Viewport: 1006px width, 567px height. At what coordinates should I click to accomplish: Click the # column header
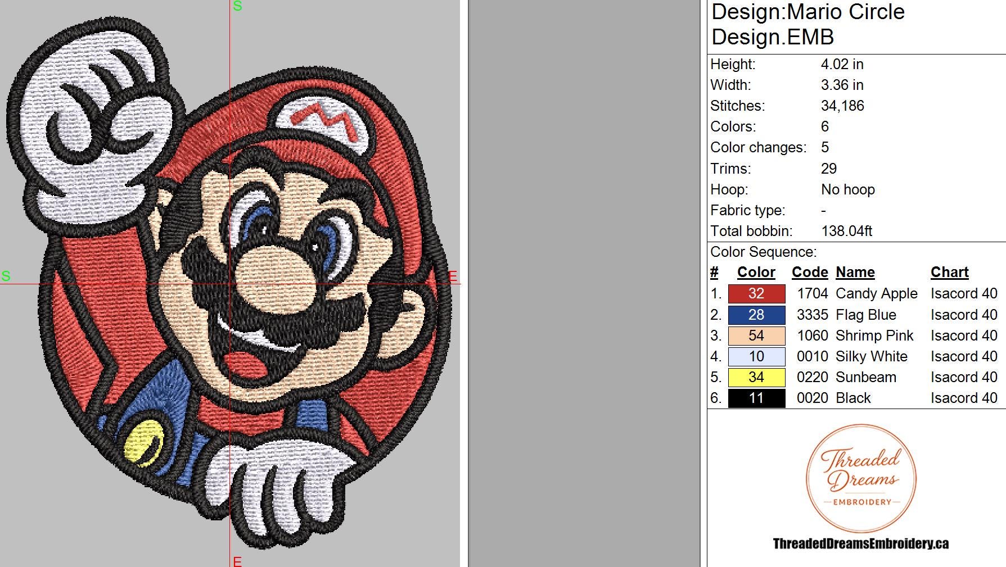click(714, 272)
